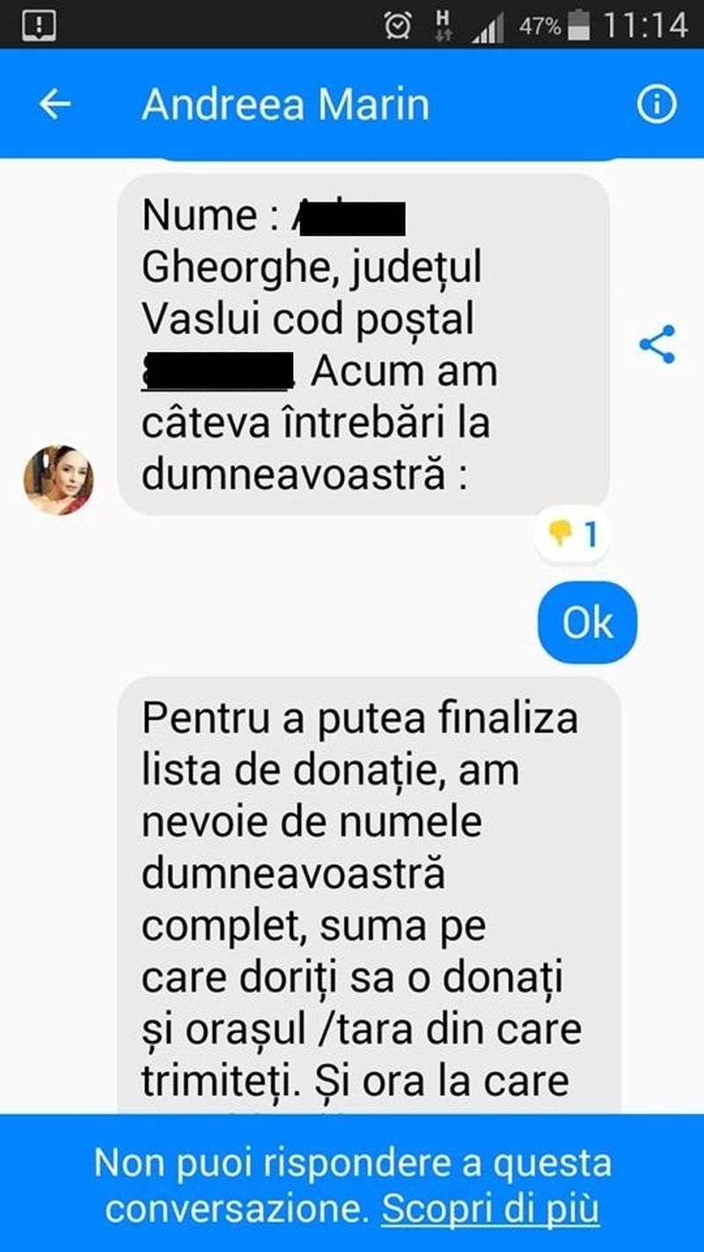Tap the blacked-out postal code
The image size is (704, 1252).
click(217, 371)
